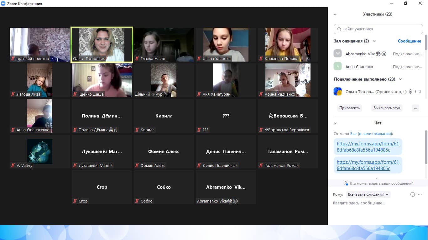Image resolution: width=428 pixels, height=240 pixels.
Task: Toggle microphone icon next to Ольга Тютюнник
Action: pos(410,92)
